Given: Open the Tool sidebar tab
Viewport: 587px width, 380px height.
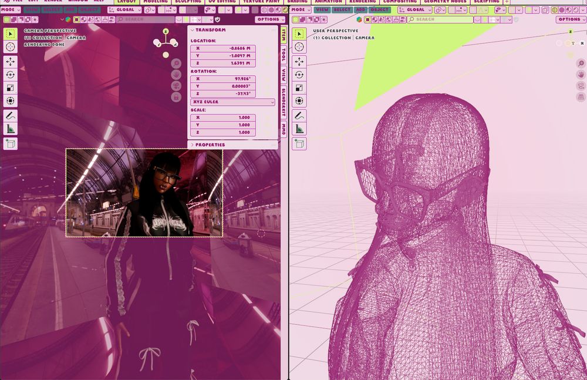Looking at the screenshot, I should coord(284,55).
